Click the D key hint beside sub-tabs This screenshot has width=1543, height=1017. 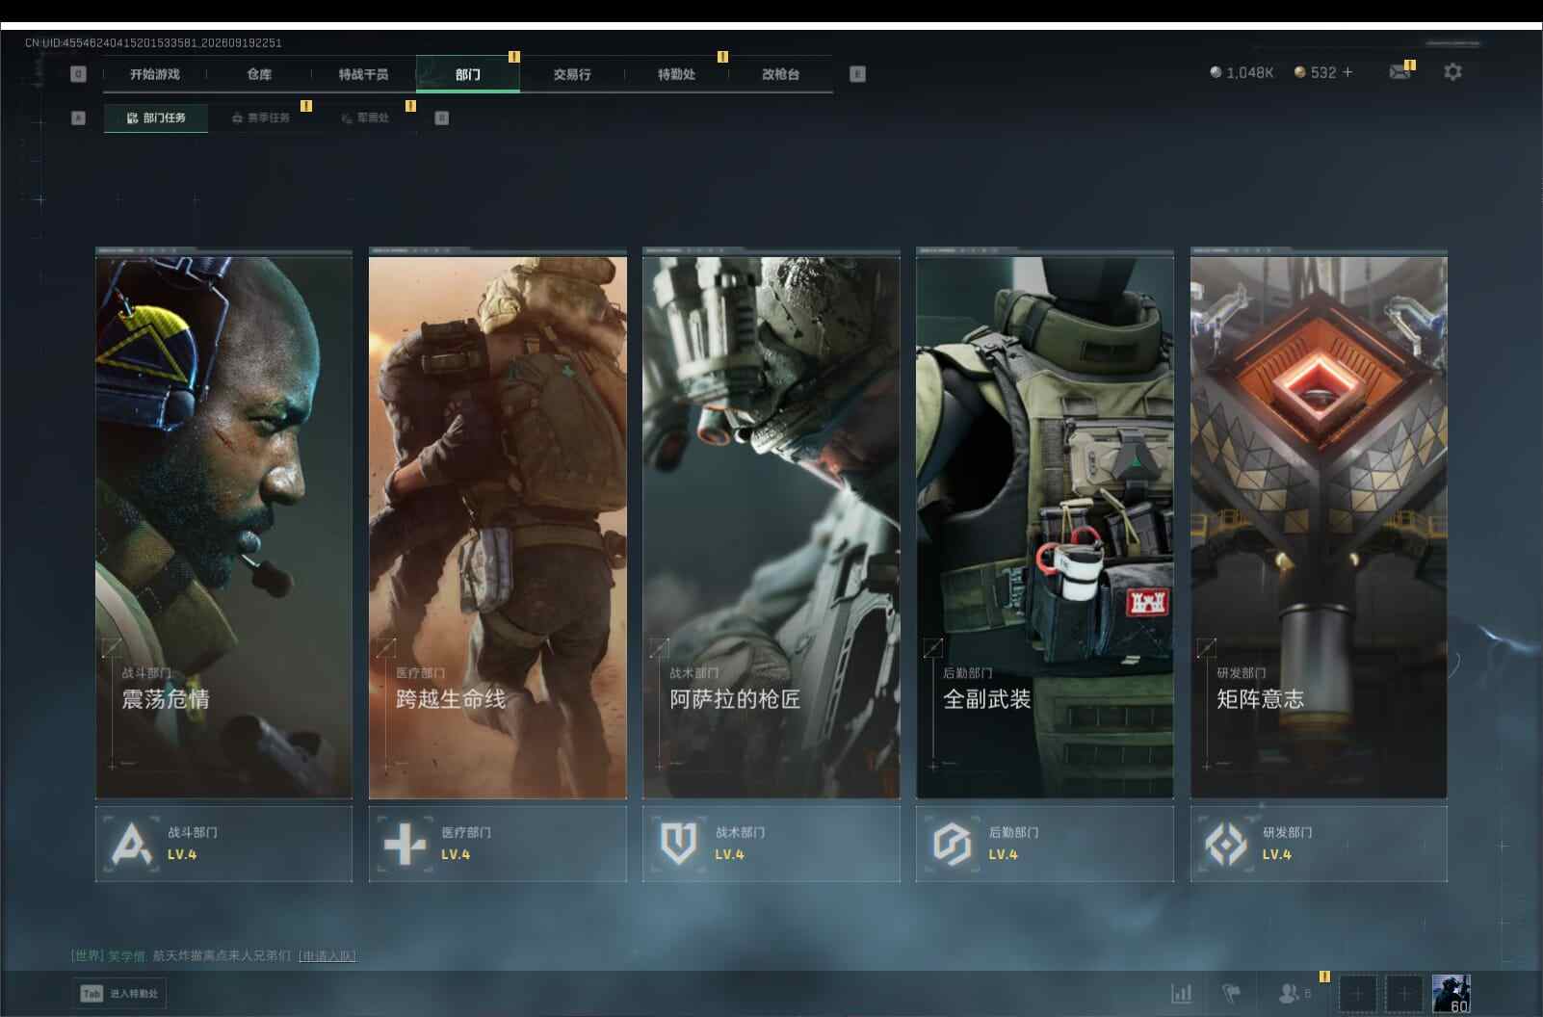(x=441, y=118)
